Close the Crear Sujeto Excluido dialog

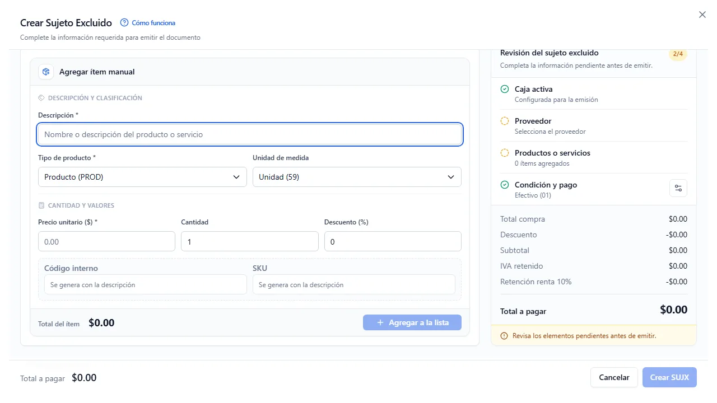pos(702,15)
